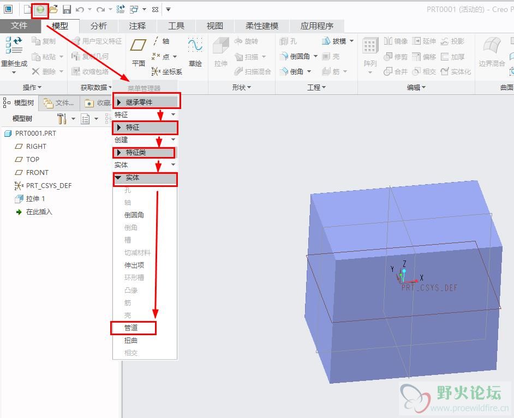The height and width of the screenshot is (418, 514).
Task: Select the Shell (壳) tool
Action: (x=331, y=56)
